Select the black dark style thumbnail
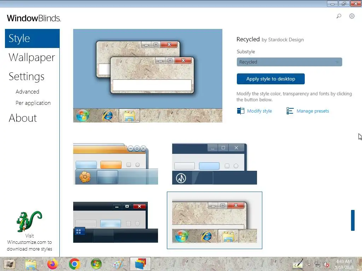The height and width of the screenshot is (271, 362). pyautogui.click(x=116, y=222)
